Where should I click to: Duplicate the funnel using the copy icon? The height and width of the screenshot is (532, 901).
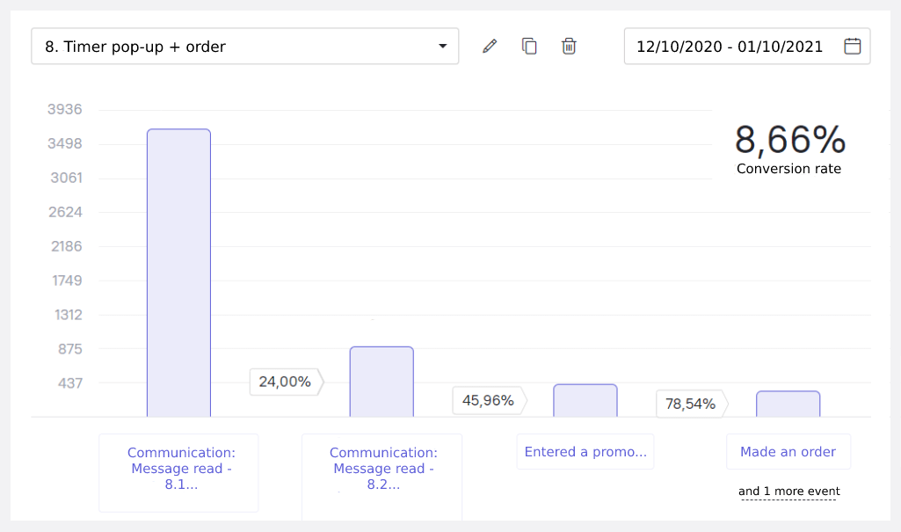pos(529,47)
